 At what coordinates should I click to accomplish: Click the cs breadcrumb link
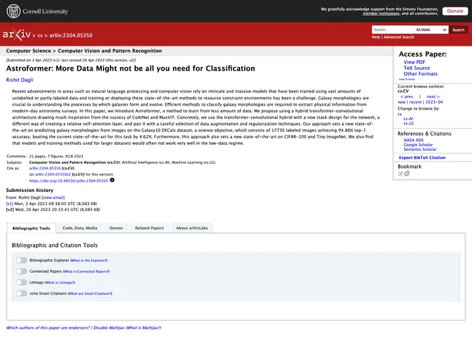point(40,36)
